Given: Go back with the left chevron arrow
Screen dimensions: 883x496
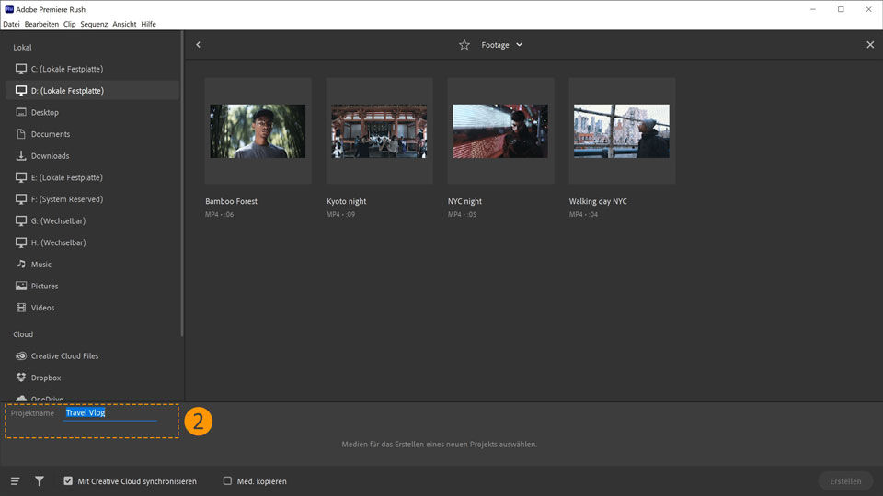Looking at the screenshot, I should pos(199,44).
